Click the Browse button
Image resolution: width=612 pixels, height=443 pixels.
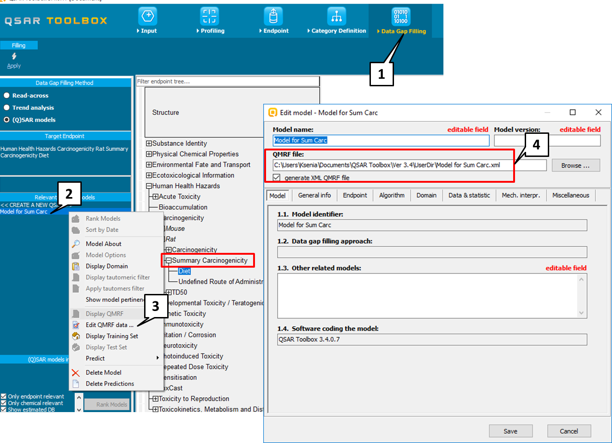576,165
